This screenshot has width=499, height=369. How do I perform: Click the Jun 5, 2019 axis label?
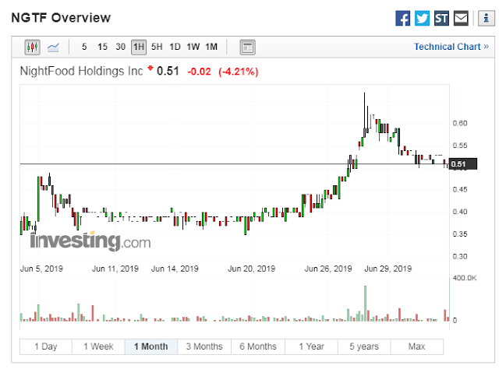(41, 269)
